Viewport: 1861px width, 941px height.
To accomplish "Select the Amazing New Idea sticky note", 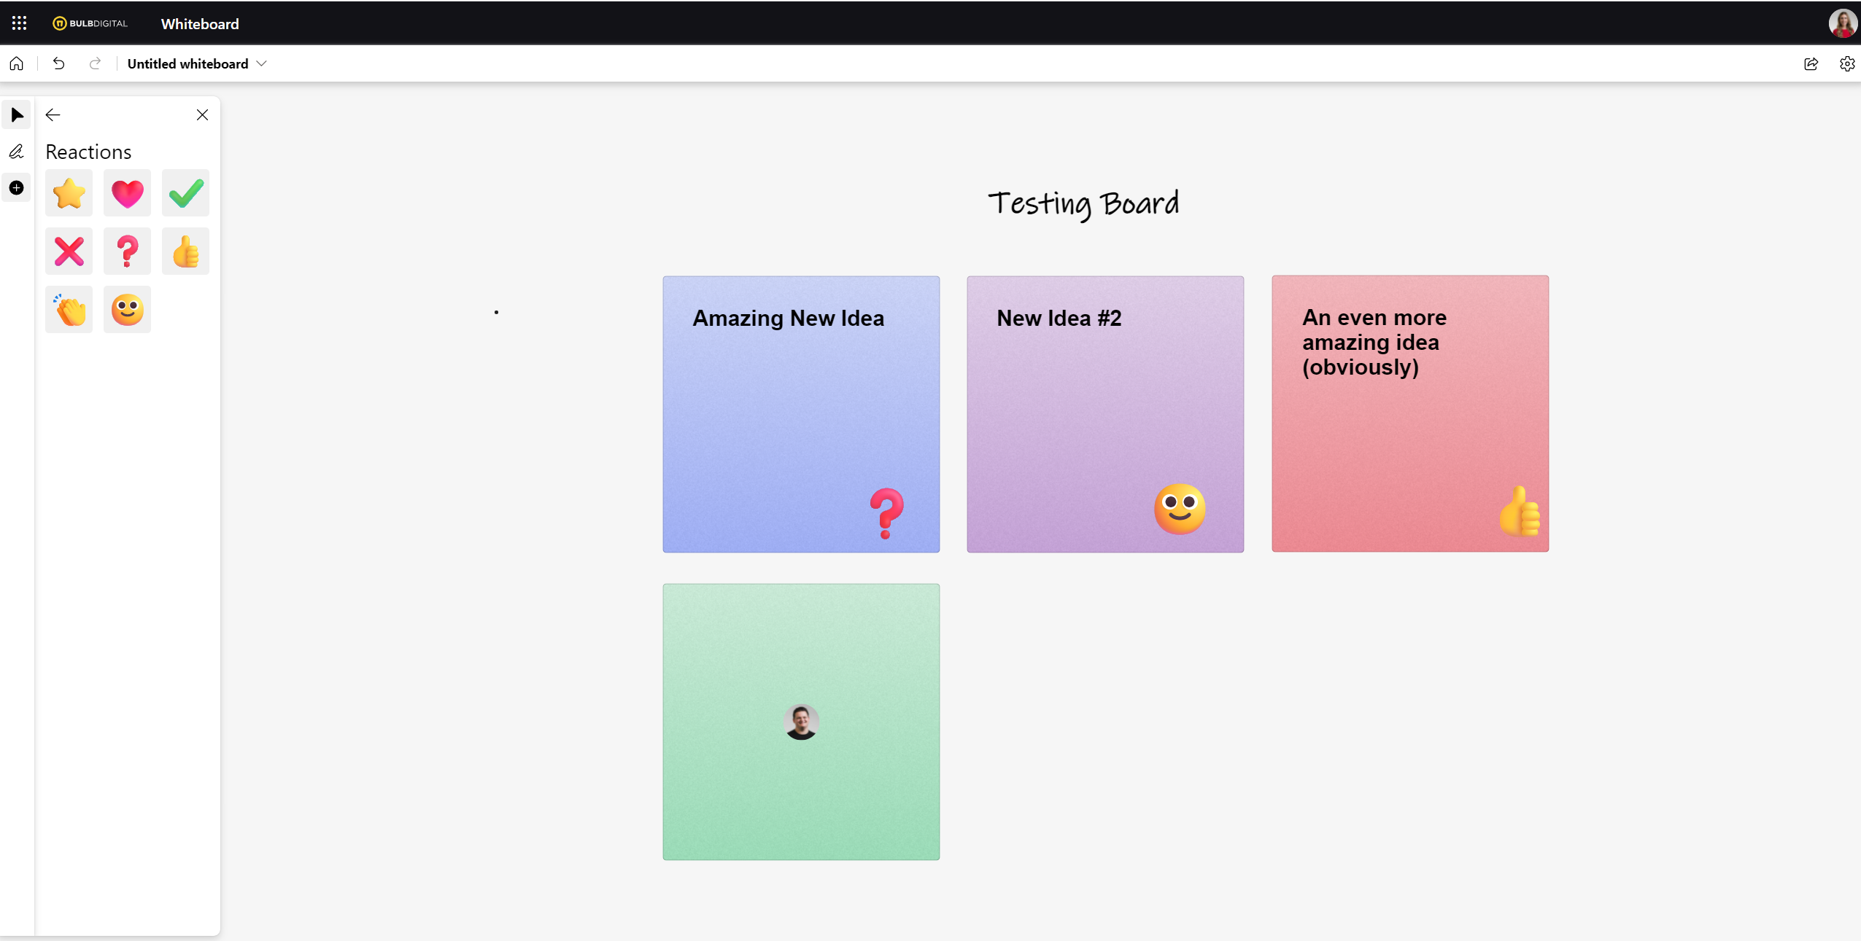I will pyautogui.click(x=801, y=414).
